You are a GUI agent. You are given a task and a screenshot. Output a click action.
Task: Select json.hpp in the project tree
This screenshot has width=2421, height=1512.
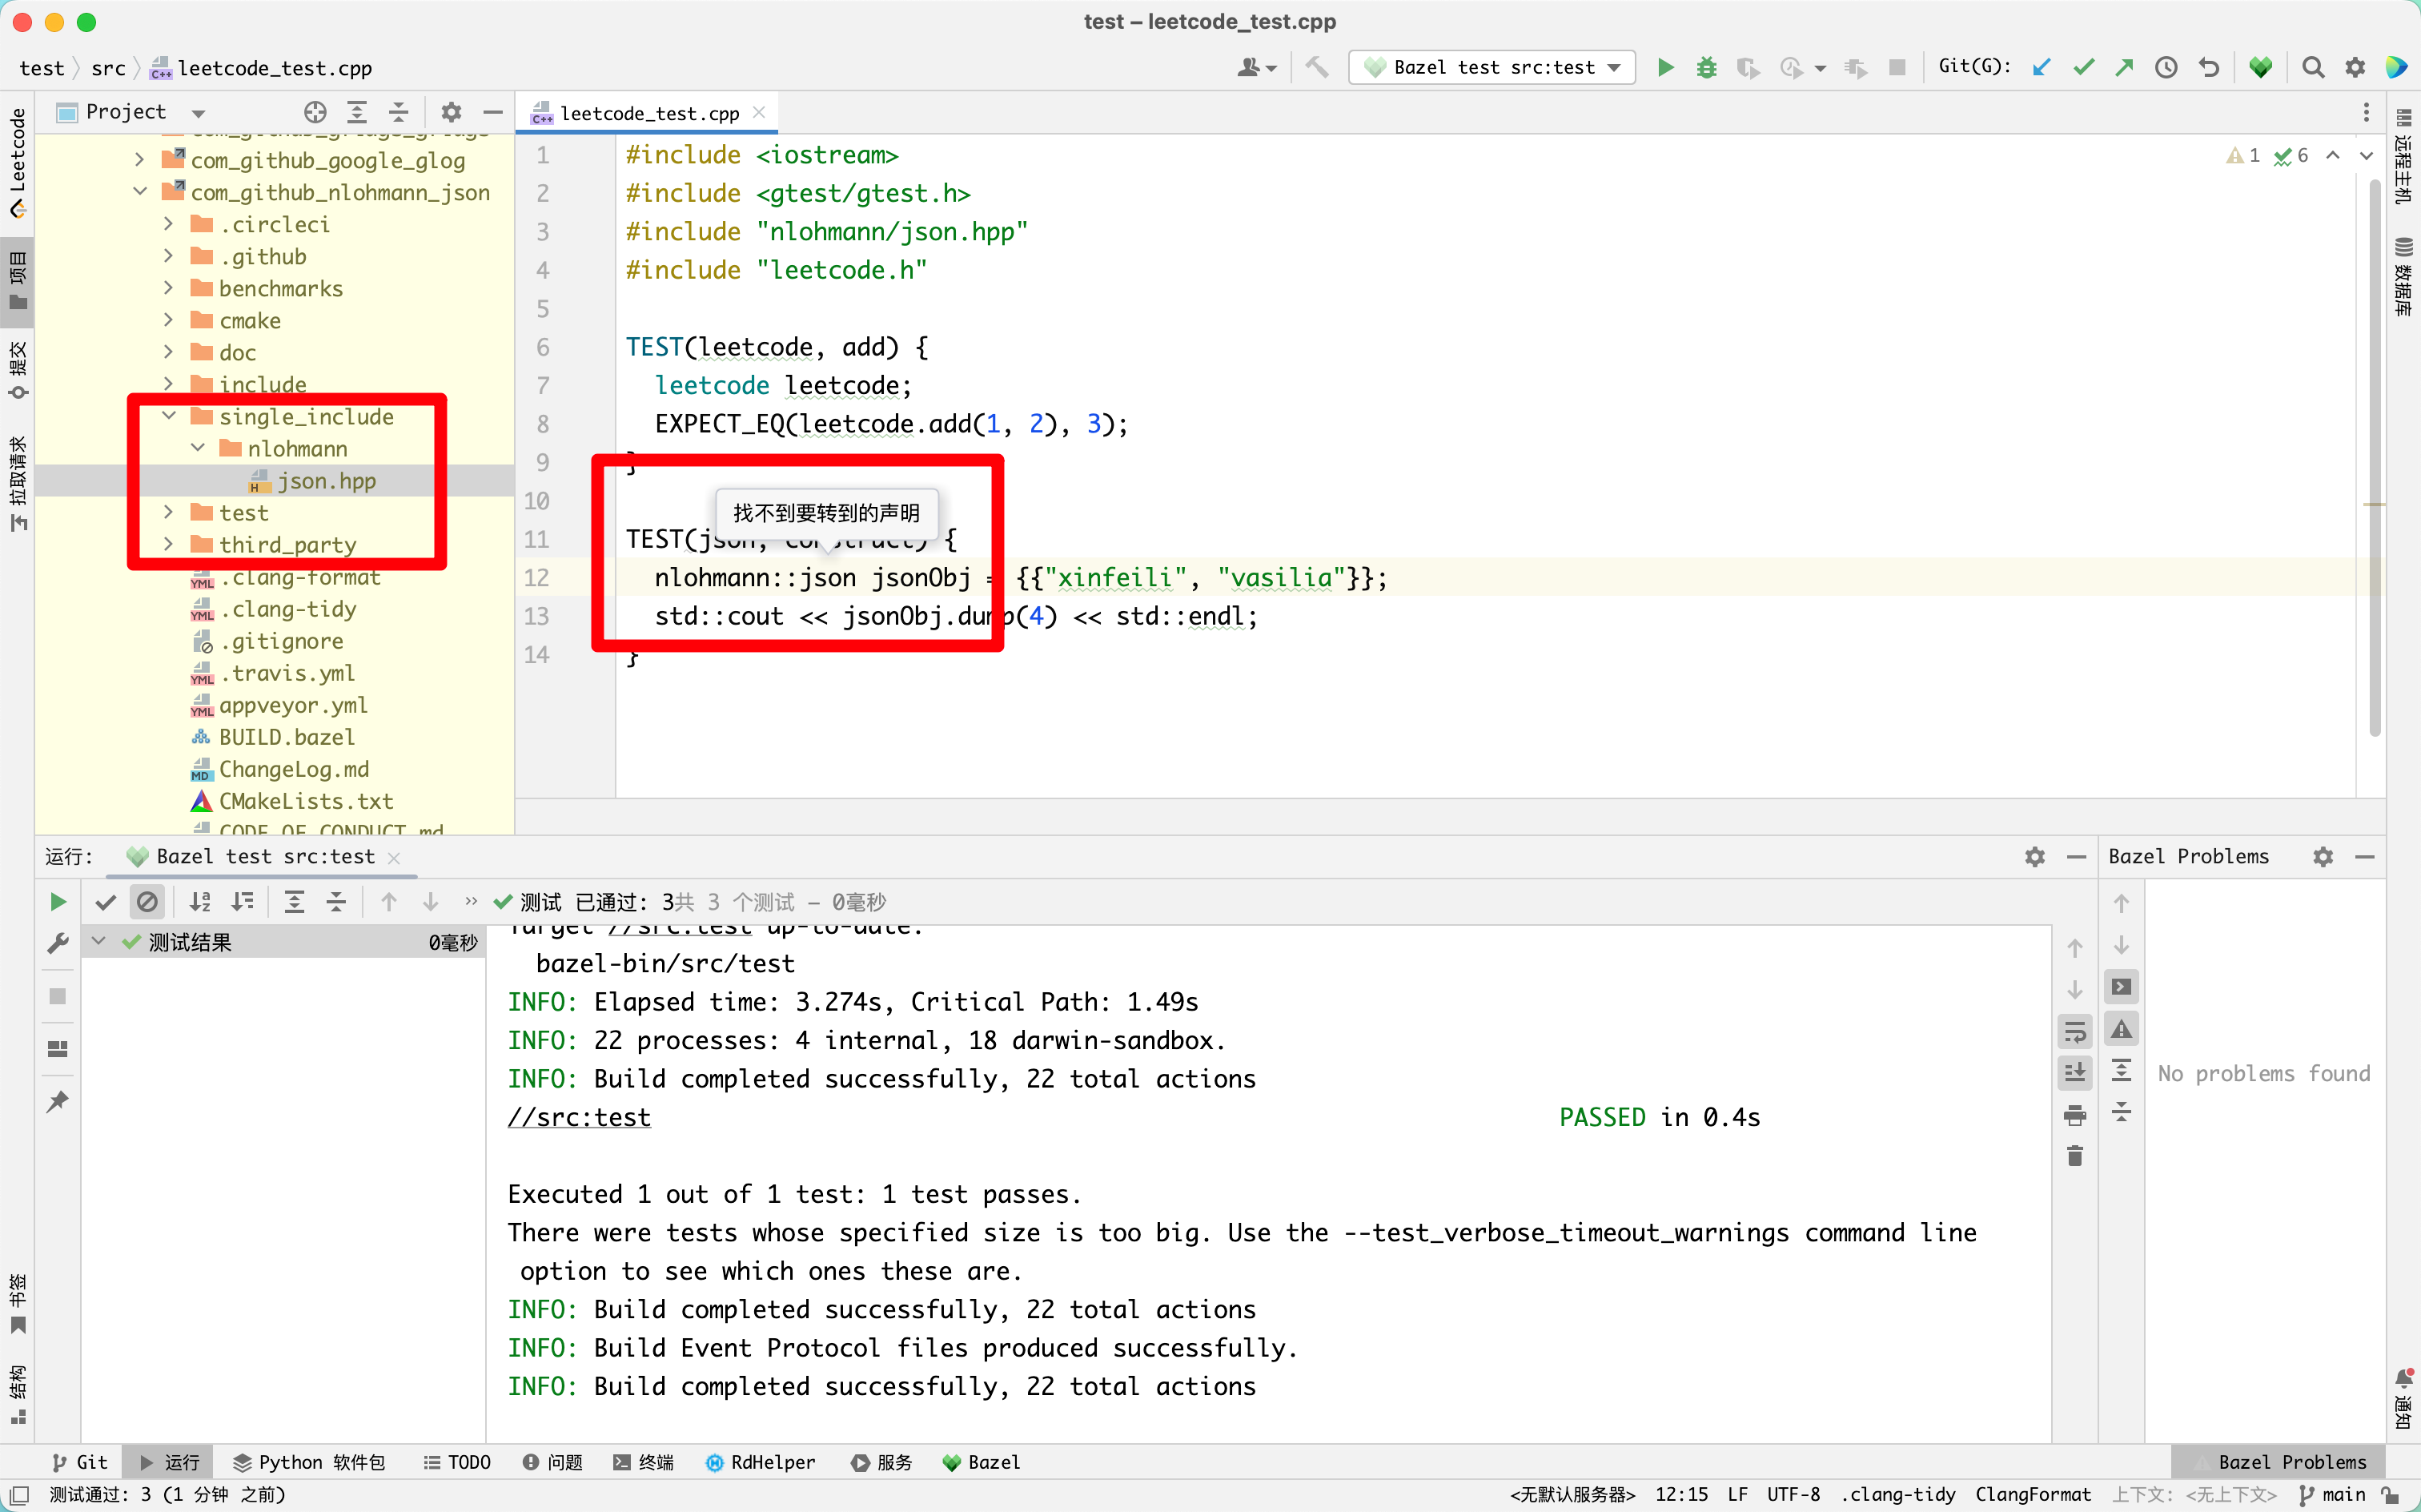[326, 481]
